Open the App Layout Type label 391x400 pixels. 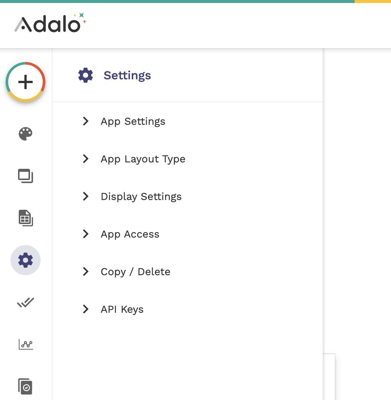pyautogui.click(x=143, y=159)
